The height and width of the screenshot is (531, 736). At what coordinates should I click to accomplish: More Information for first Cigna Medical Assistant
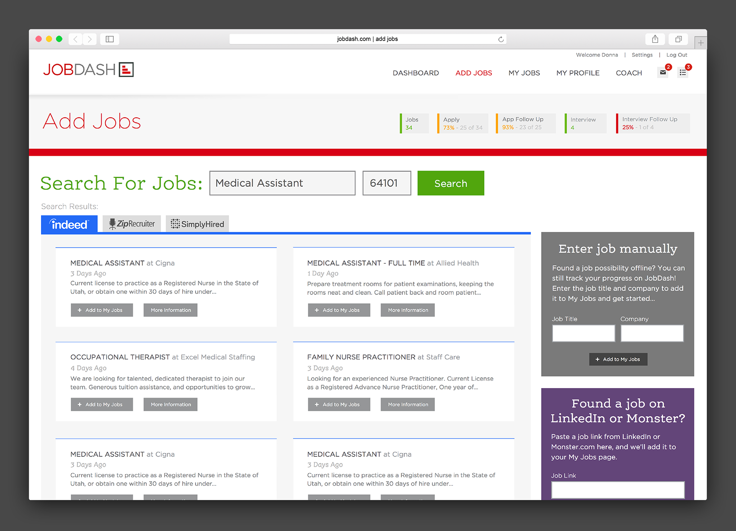171,310
